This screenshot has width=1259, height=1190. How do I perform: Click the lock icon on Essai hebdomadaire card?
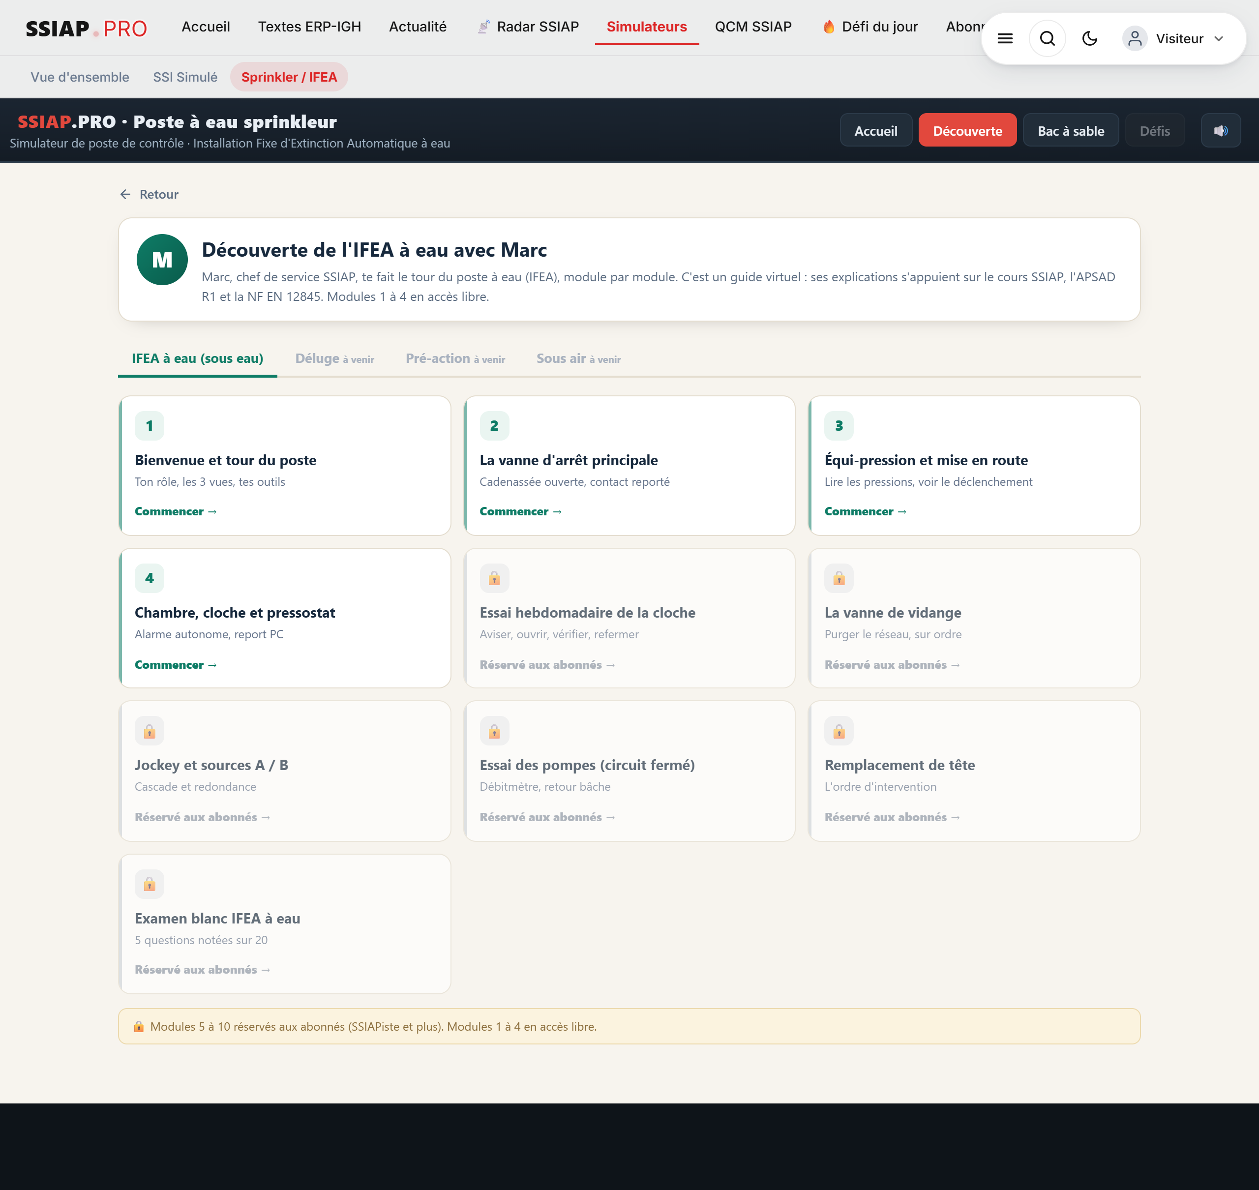(x=494, y=578)
